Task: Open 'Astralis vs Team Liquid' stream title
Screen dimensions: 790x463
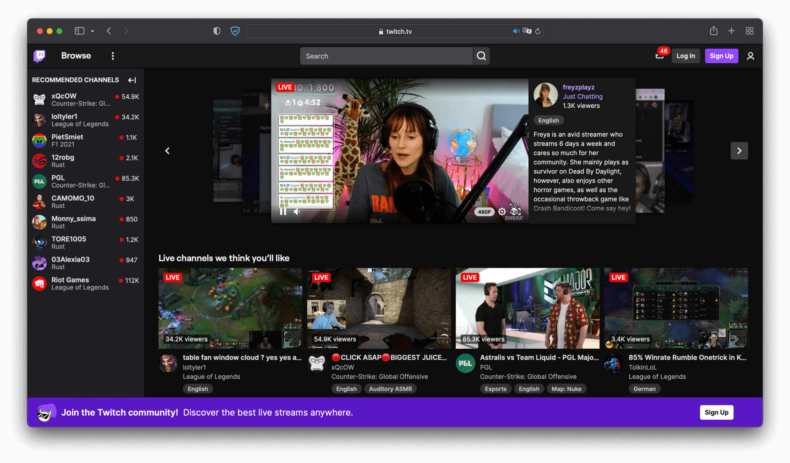Action: pyautogui.click(x=539, y=358)
